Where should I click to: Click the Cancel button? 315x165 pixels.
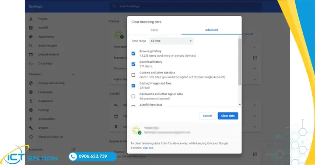click(x=207, y=116)
